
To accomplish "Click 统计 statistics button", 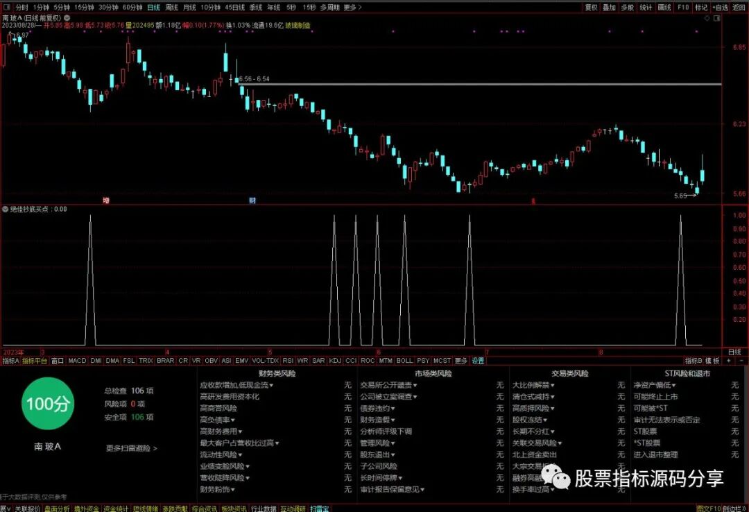I will click(646, 8).
